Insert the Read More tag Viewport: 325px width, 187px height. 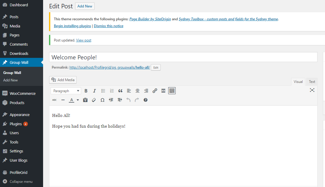(x=163, y=91)
